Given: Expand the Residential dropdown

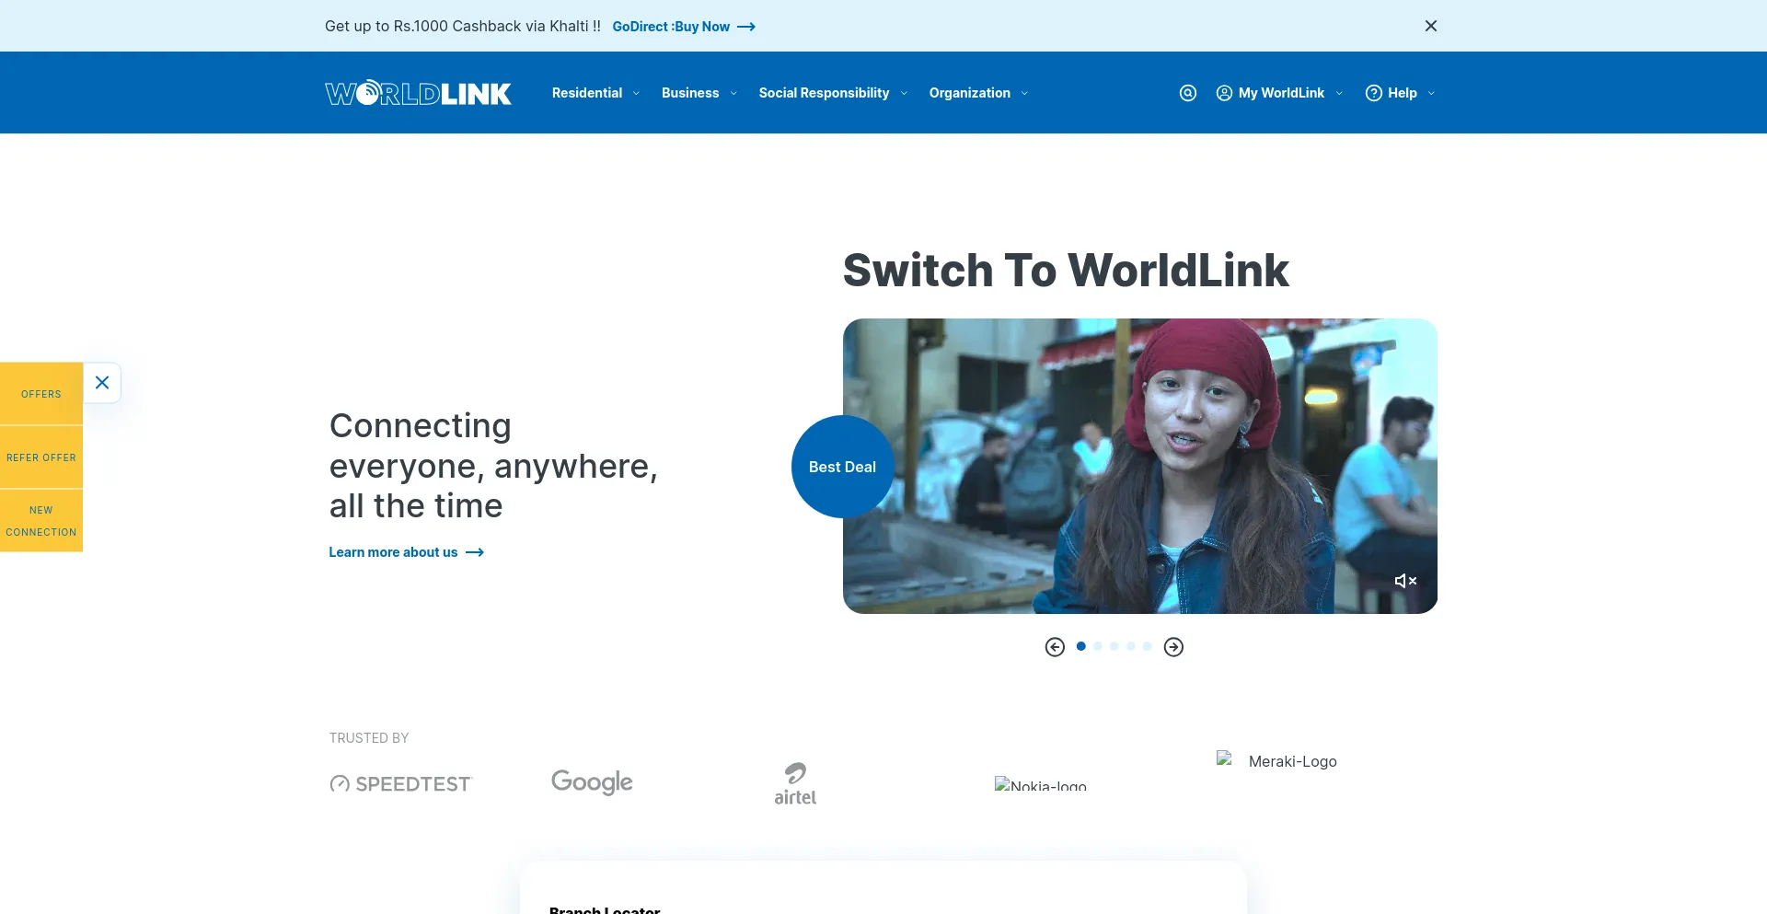Looking at the screenshot, I should pyautogui.click(x=595, y=92).
